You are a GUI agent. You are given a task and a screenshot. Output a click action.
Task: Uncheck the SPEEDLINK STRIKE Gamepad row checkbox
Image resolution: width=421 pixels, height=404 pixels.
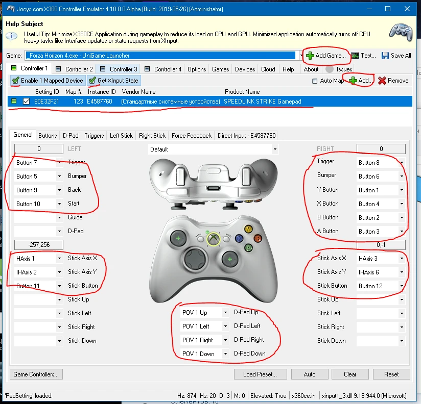coord(26,102)
